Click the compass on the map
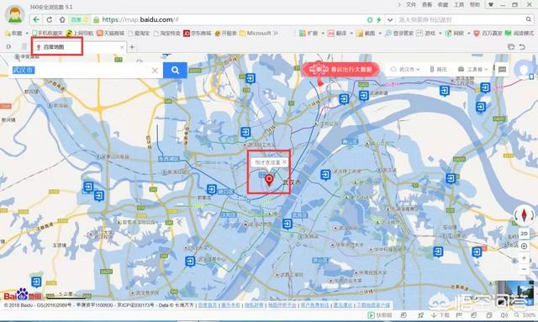The image size is (538, 322). [x=524, y=215]
